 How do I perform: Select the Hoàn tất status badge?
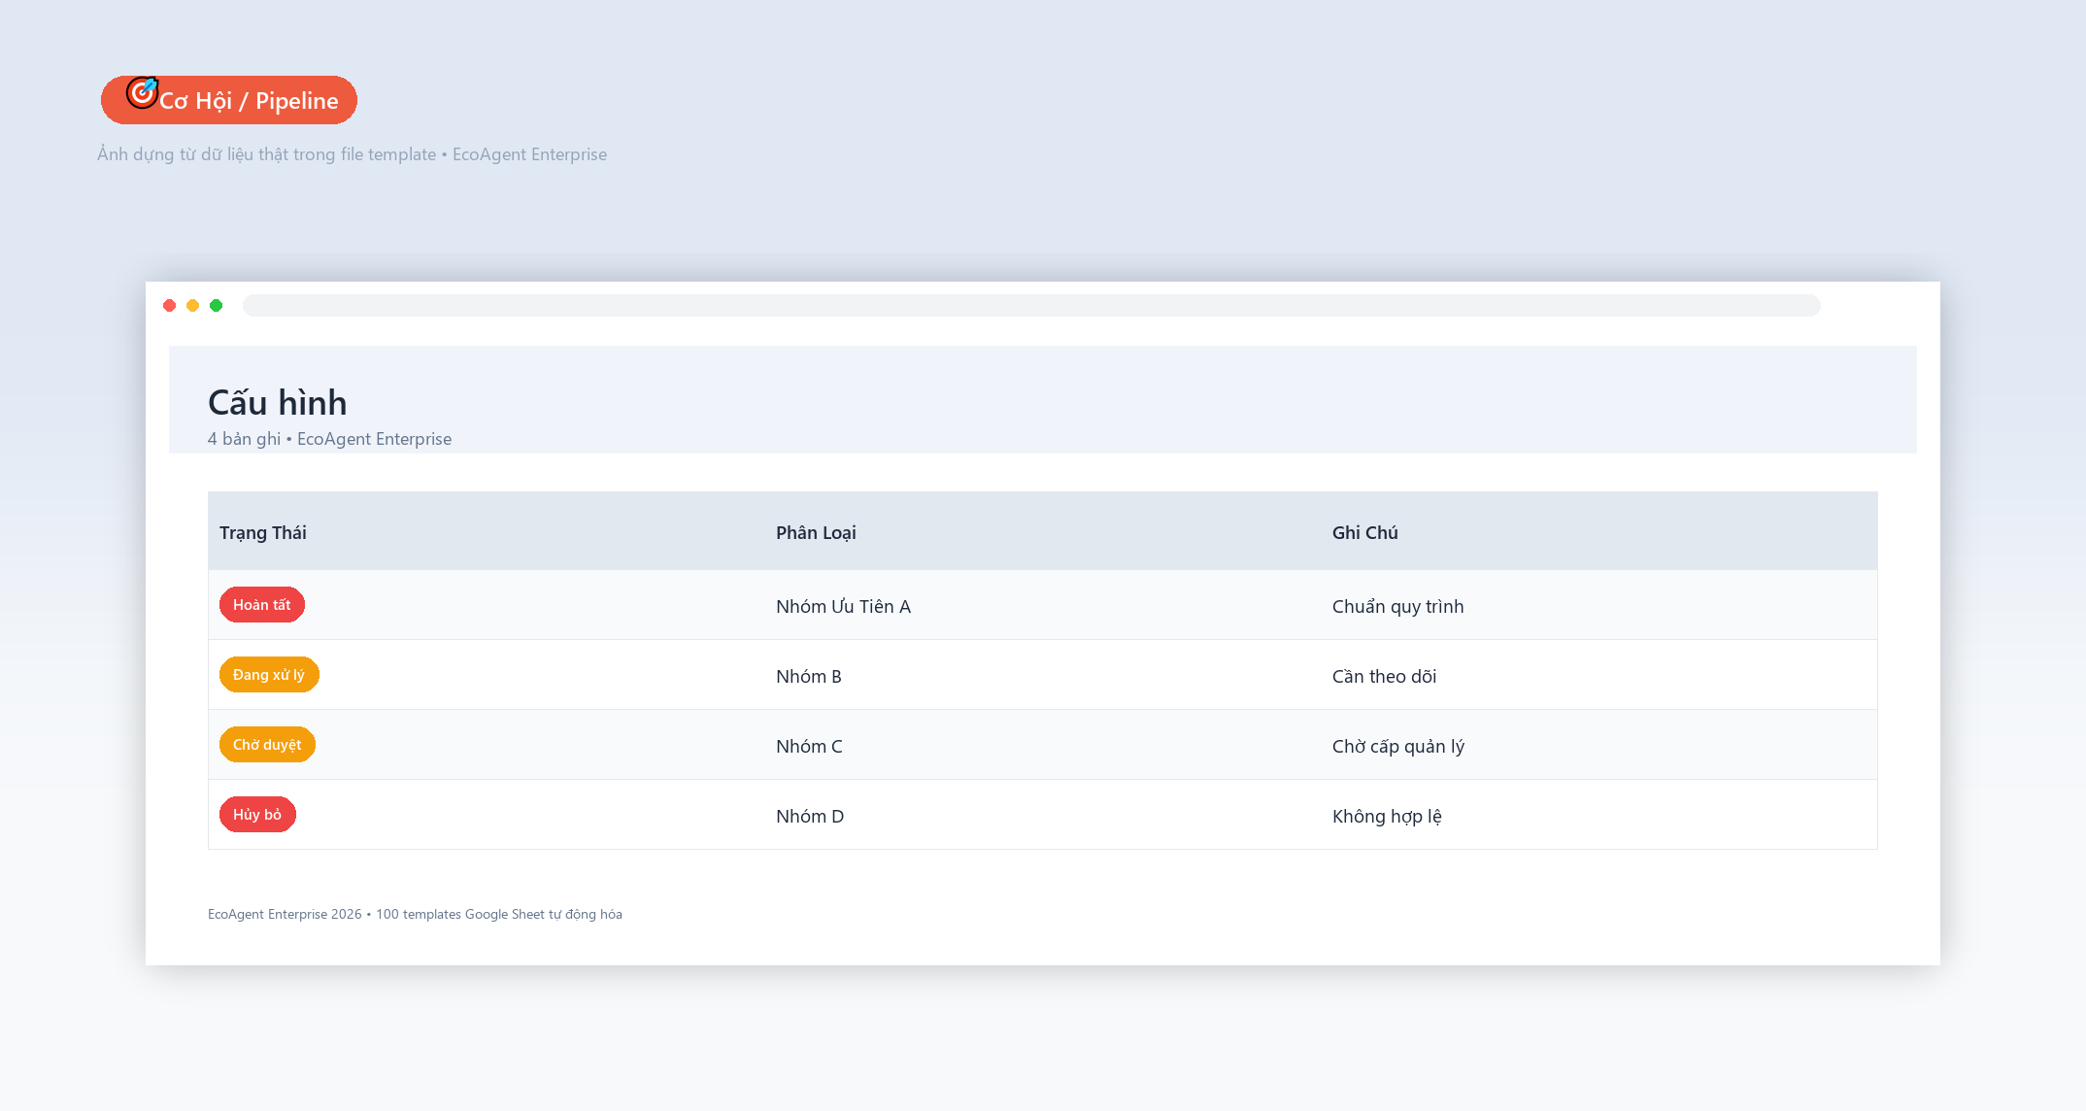click(x=262, y=605)
